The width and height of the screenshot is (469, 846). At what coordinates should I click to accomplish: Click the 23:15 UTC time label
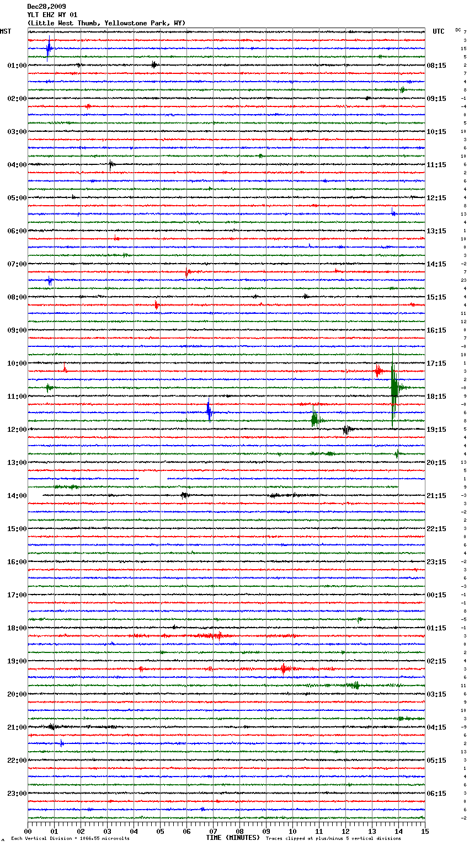click(x=436, y=562)
